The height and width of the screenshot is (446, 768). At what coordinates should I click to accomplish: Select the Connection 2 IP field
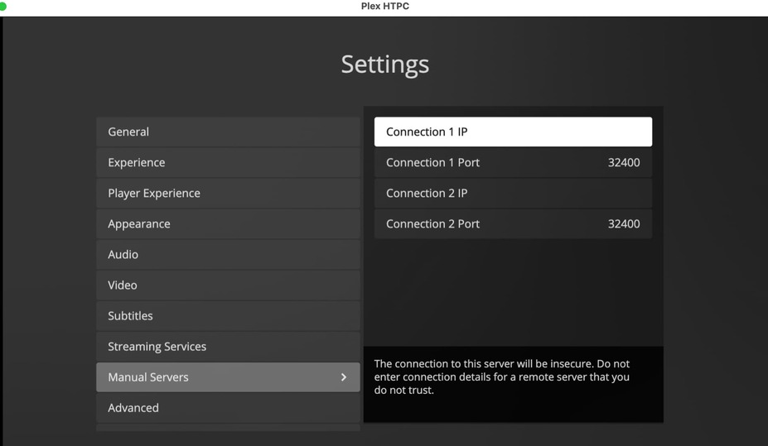click(513, 193)
